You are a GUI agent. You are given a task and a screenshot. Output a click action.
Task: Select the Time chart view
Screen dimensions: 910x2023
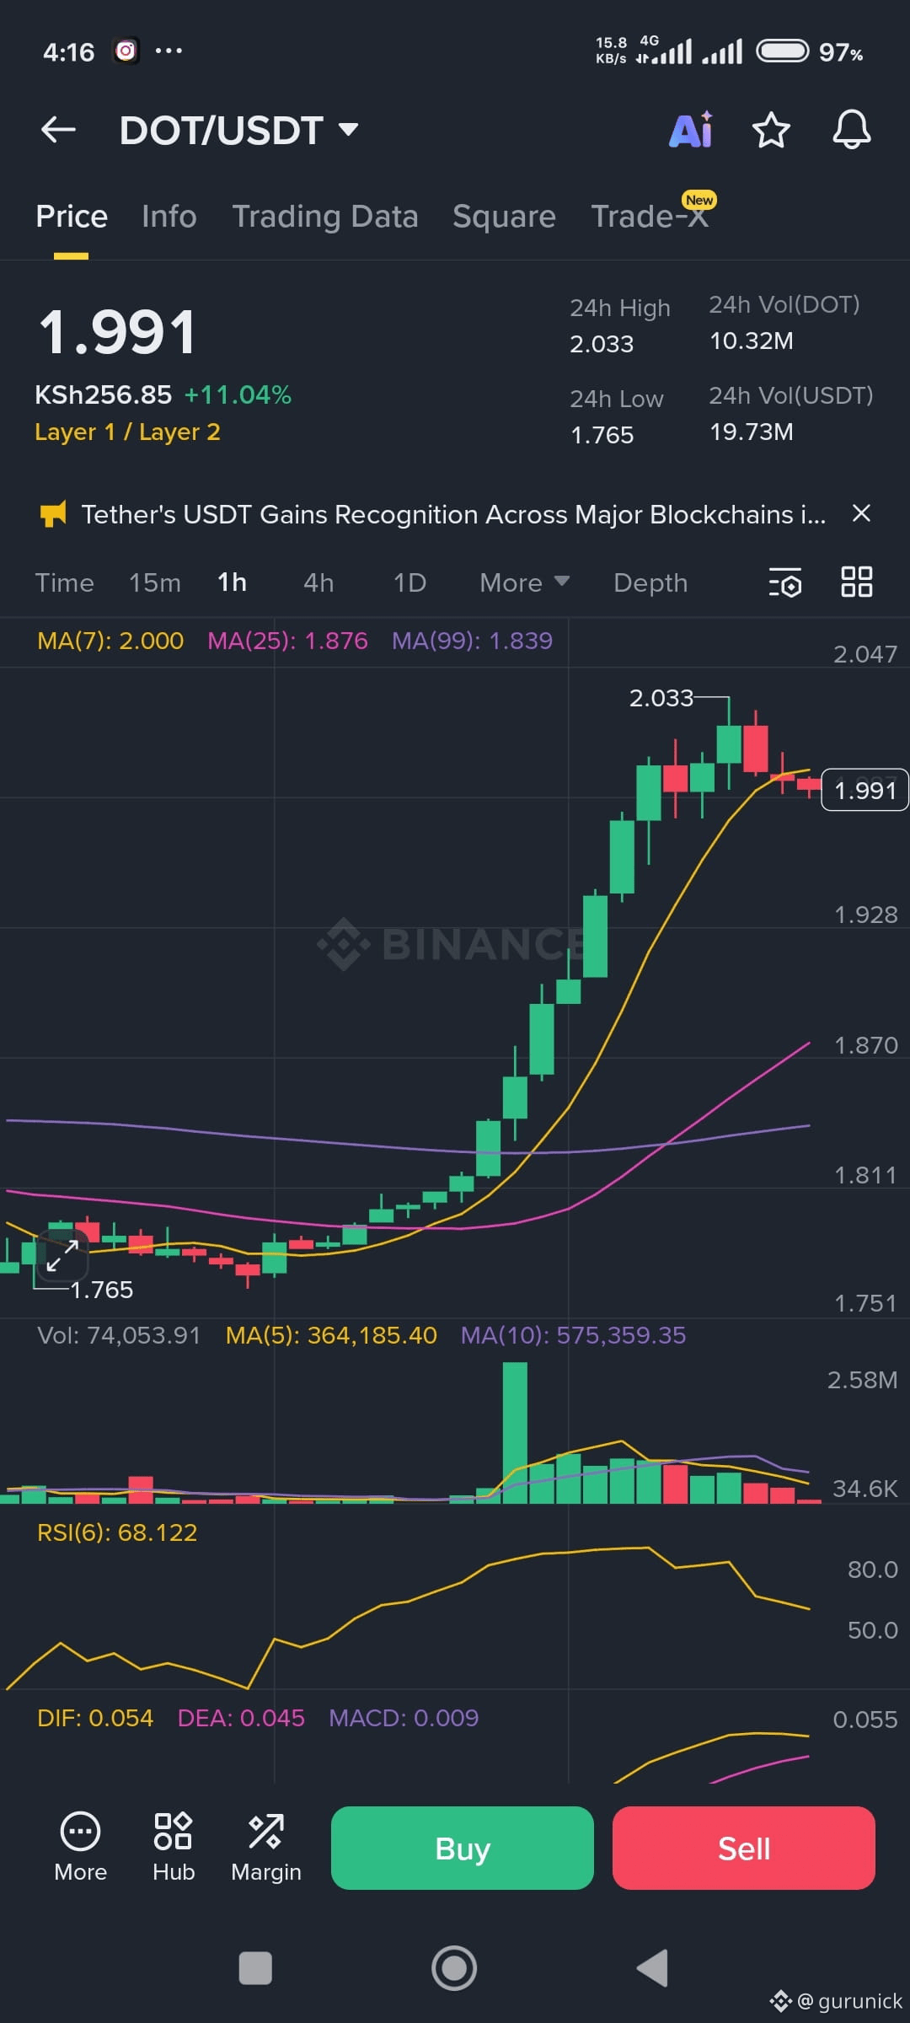(x=65, y=582)
